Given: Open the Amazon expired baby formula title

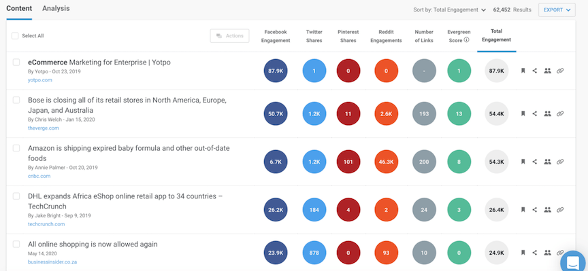Looking at the screenshot, I should pos(129,153).
